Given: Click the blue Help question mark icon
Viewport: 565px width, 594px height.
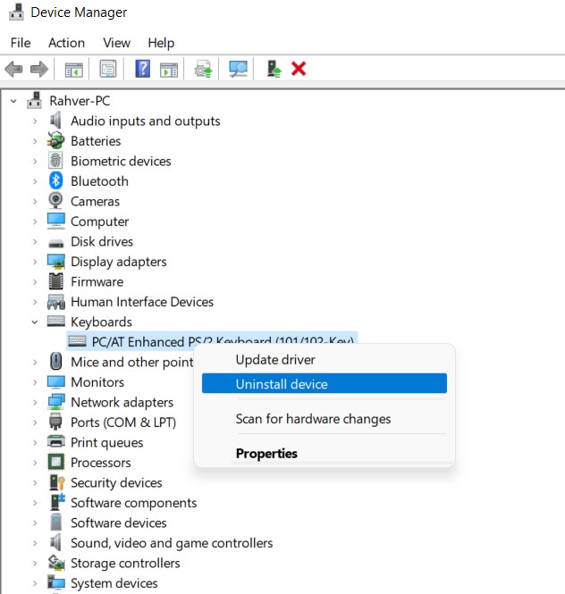Looking at the screenshot, I should [x=142, y=69].
